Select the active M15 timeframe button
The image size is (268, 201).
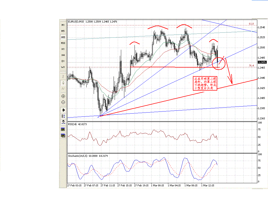point(63,37)
